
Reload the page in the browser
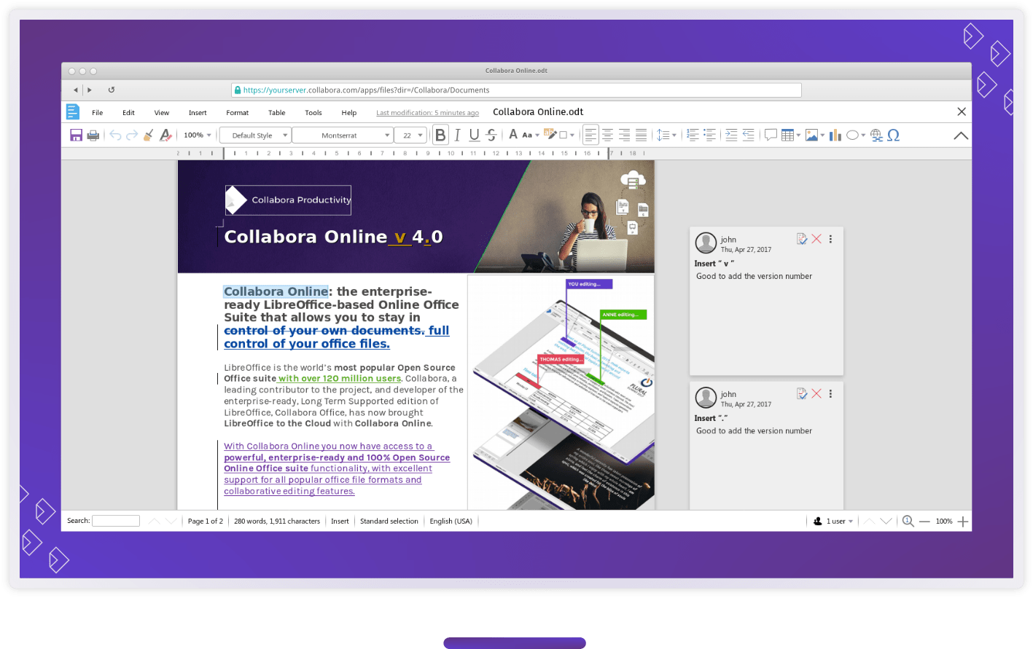(x=112, y=90)
